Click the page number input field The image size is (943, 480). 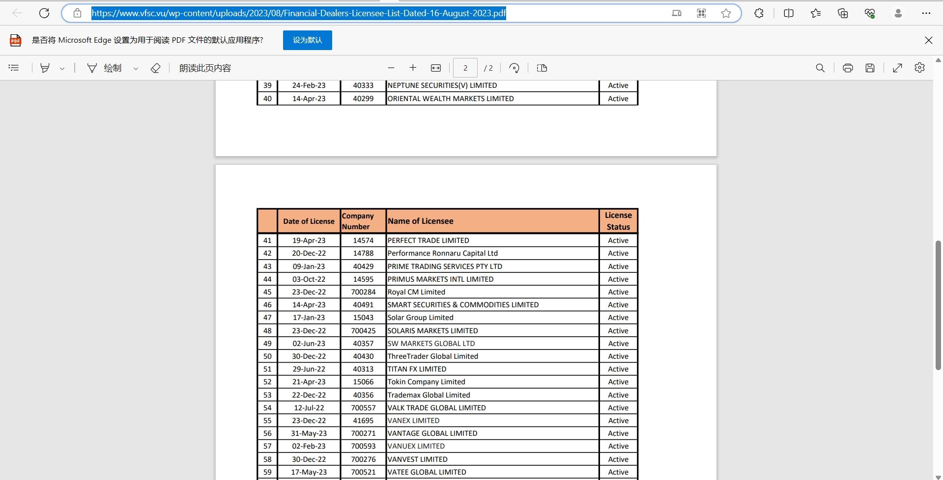click(465, 68)
